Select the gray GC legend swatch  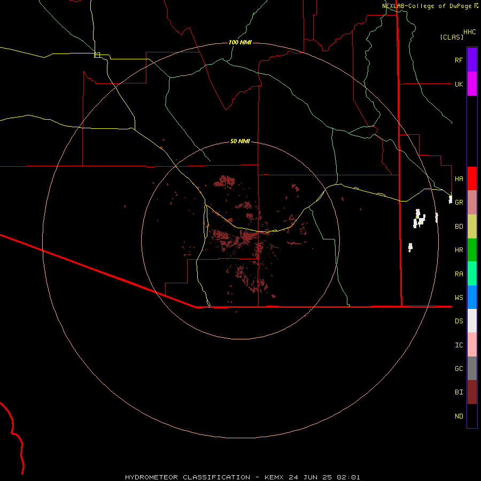click(472, 368)
